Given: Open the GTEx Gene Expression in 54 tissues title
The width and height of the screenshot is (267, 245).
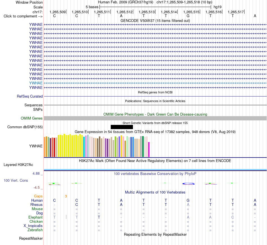Looking at the screenshot, I should [x=155, y=132].
